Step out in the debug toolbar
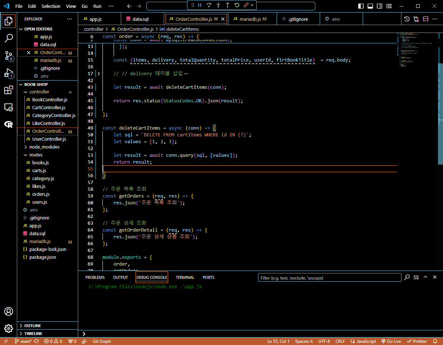The width and height of the screenshot is (443, 345). [228, 5]
